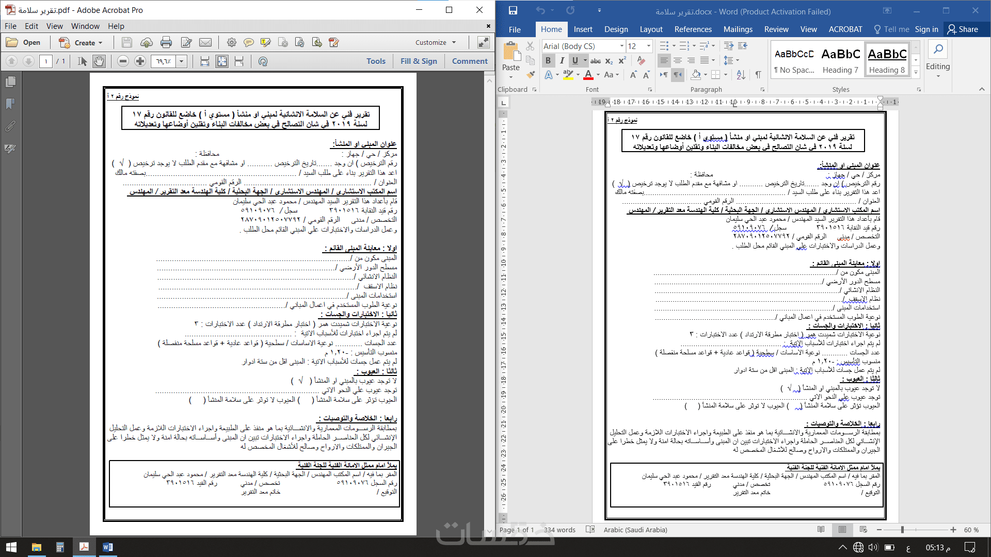Click the Zoom In plus button
Viewport: 991px width, 557px height.
coord(140,61)
